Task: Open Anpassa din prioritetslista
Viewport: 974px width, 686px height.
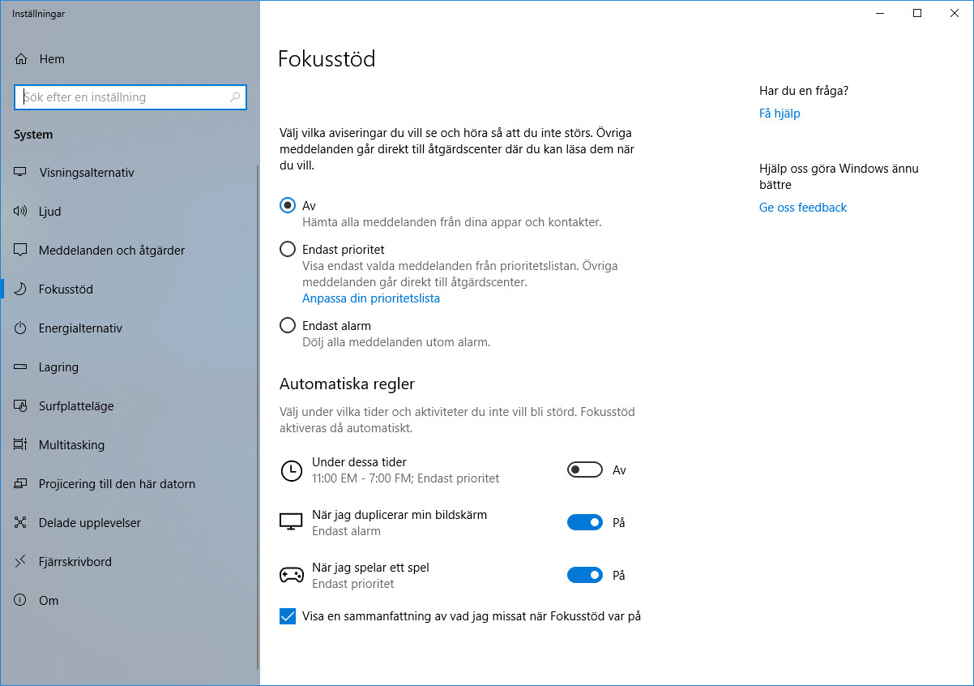Action: tap(370, 298)
